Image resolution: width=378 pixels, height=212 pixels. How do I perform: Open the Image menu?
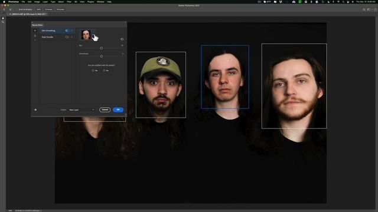click(37, 2)
